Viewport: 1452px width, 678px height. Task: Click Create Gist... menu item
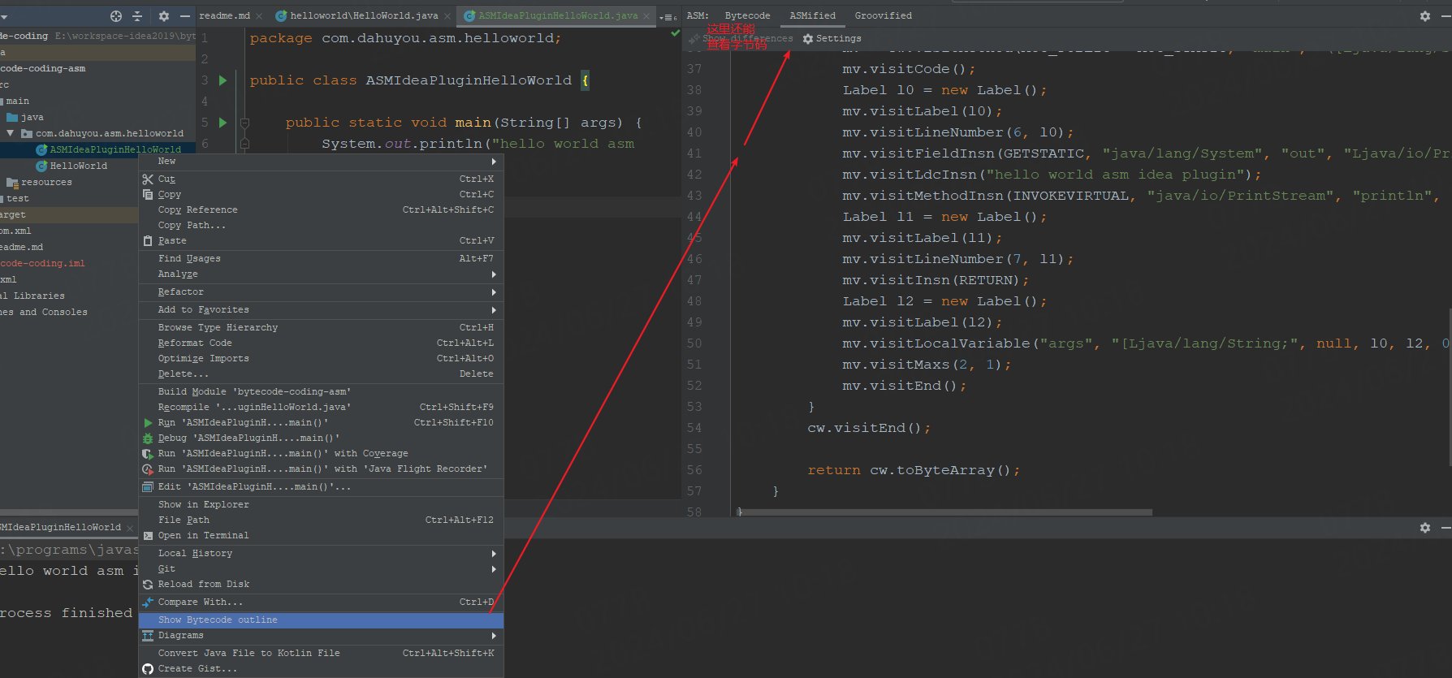tap(321, 668)
